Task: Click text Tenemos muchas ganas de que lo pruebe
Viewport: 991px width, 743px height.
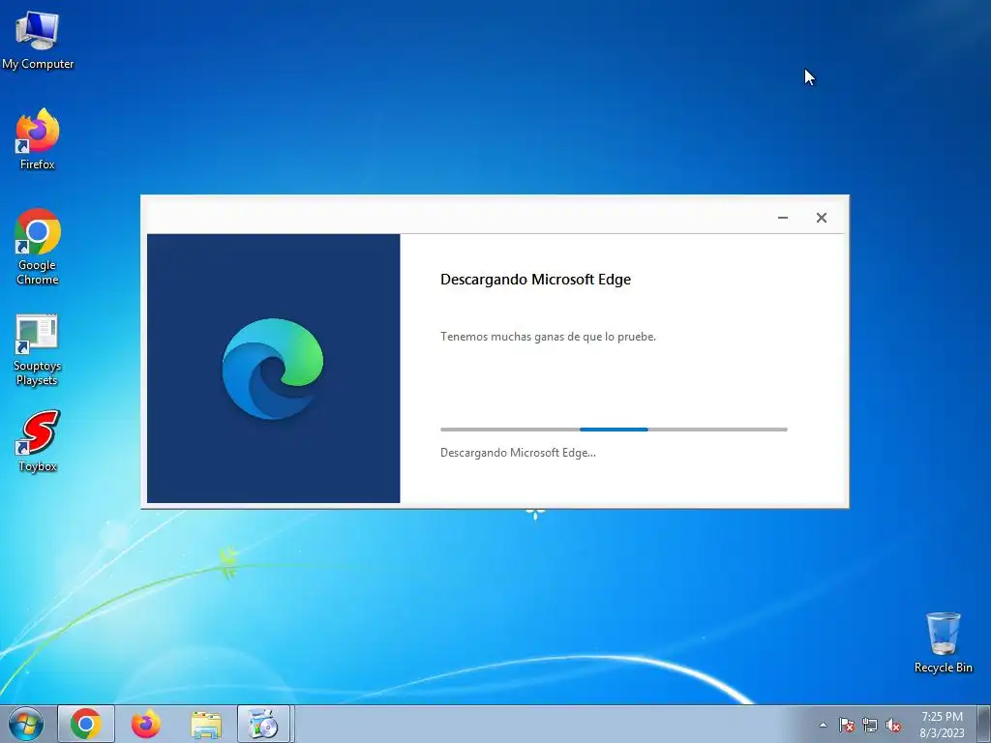Action: (x=548, y=337)
